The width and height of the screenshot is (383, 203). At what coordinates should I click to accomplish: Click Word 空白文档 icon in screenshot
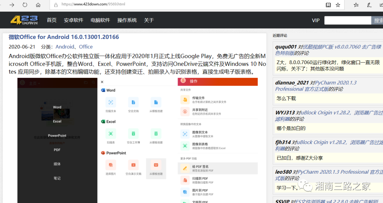pos(133,102)
